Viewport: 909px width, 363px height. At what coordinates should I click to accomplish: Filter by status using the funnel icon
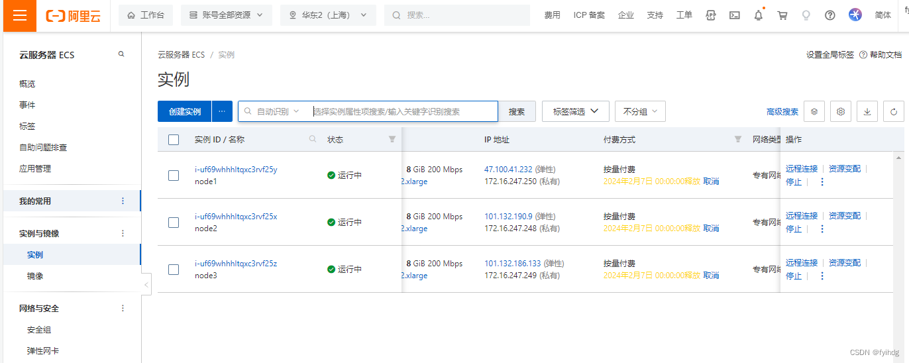tap(392, 139)
